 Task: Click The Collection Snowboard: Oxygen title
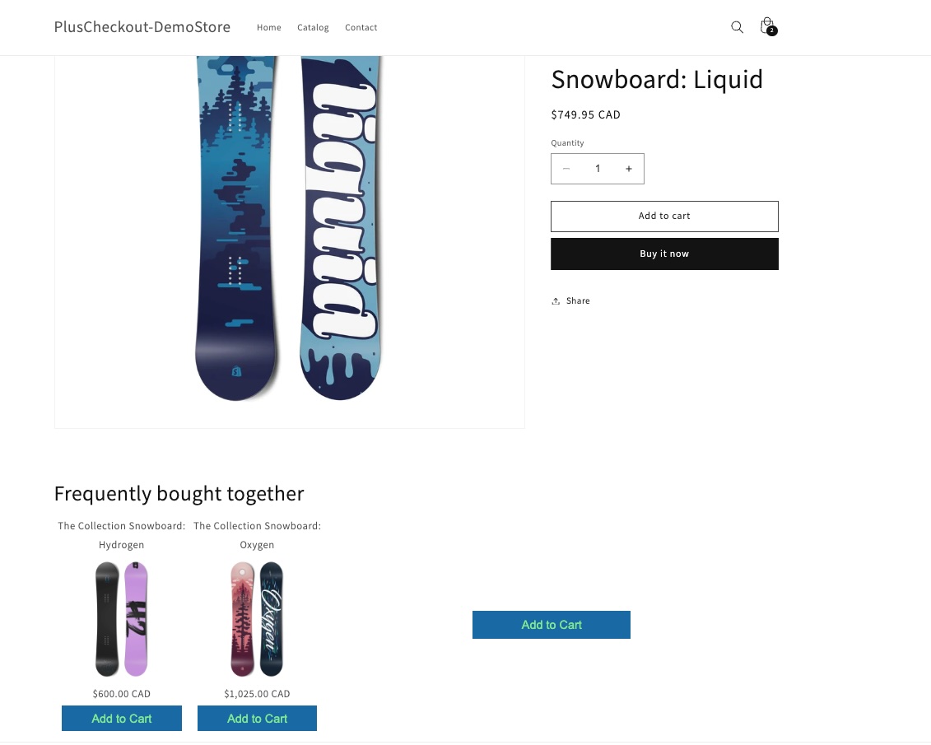click(257, 535)
